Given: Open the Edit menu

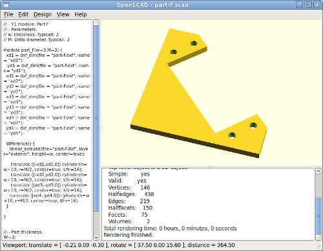Looking at the screenshot, I should click(23, 14).
